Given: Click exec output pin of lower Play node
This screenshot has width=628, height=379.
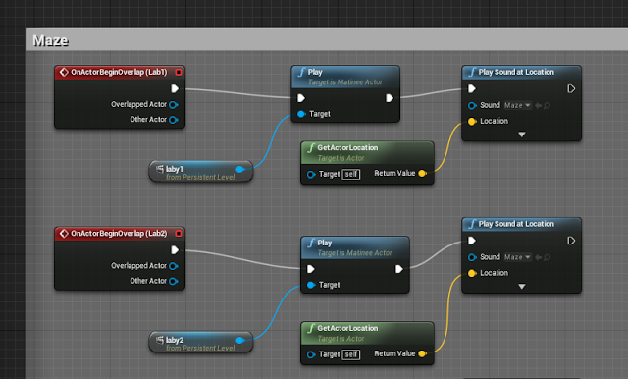Looking at the screenshot, I should click(x=399, y=269).
